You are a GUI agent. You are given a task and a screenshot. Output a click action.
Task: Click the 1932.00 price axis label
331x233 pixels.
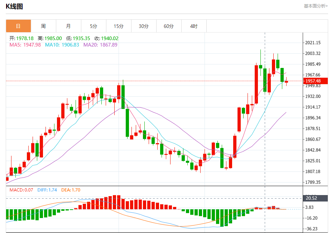(313, 97)
